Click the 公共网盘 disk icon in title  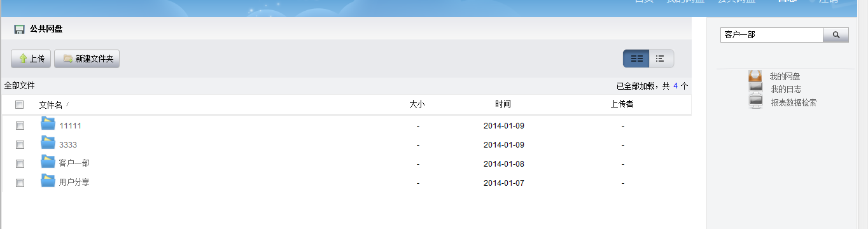pyautogui.click(x=20, y=29)
